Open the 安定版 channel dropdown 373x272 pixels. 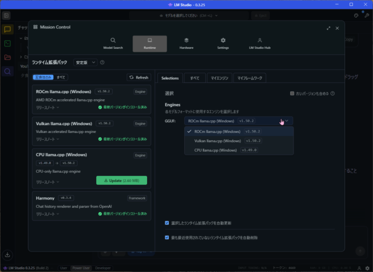pyautogui.click(x=85, y=62)
